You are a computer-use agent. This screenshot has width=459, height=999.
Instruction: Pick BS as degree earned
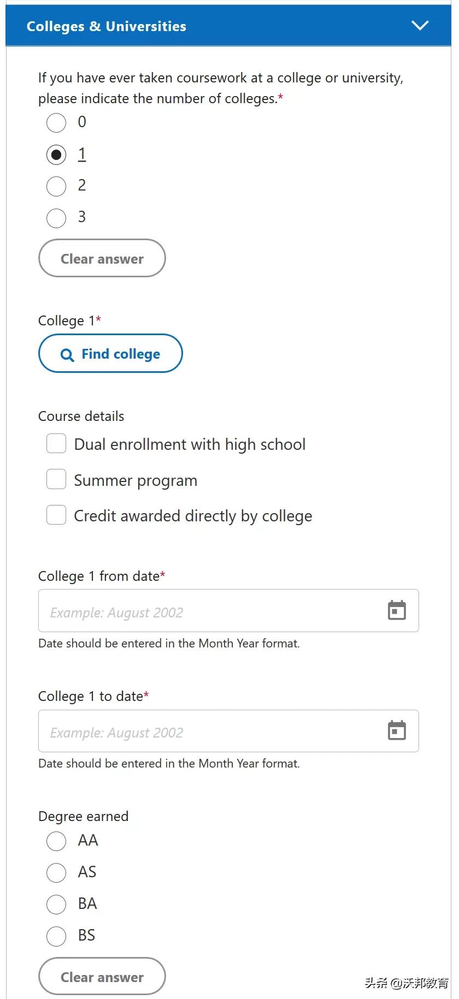pos(56,936)
